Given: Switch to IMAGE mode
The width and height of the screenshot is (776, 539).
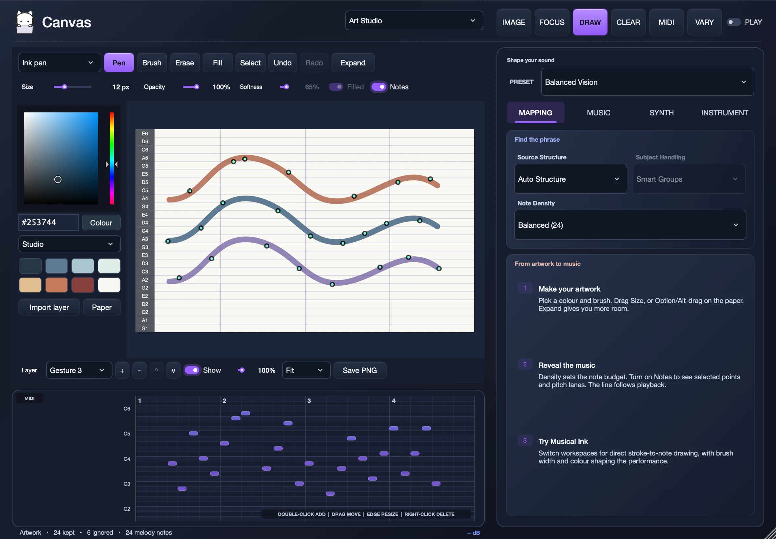Looking at the screenshot, I should click(514, 22).
